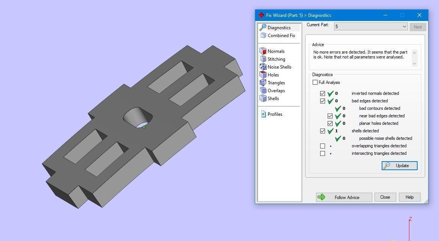
Task: Select the Holes icon
Action: (x=263, y=75)
